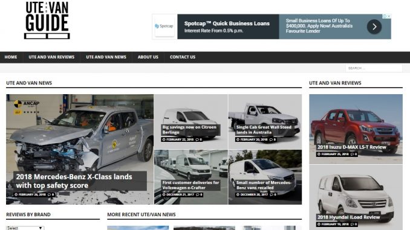Click the comment icon on the Isuzu D-MAX review
This screenshot has height=230, width=410.
click(352, 155)
